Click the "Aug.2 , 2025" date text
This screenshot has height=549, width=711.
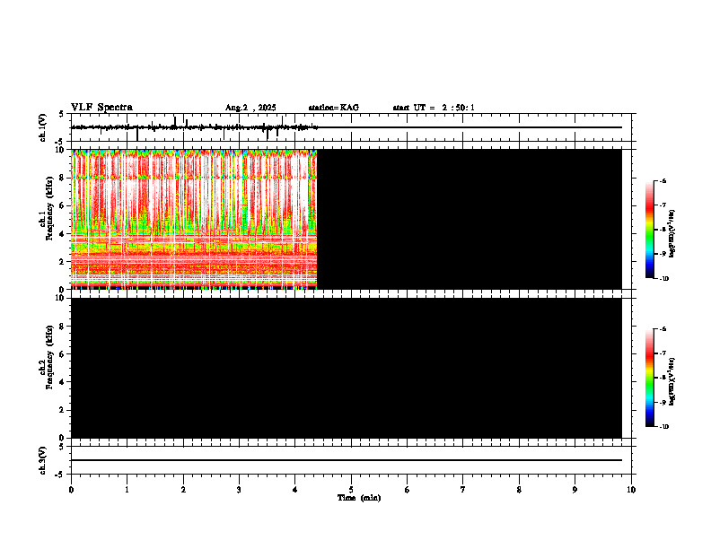[x=250, y=108]
